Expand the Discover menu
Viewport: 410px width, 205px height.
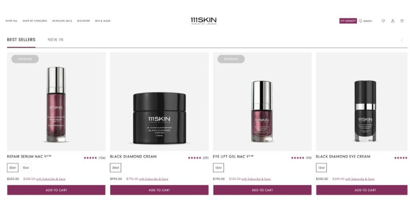83,21
